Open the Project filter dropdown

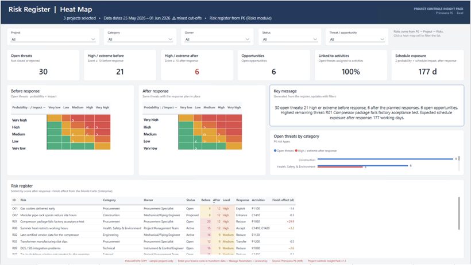tap(53, 40)
